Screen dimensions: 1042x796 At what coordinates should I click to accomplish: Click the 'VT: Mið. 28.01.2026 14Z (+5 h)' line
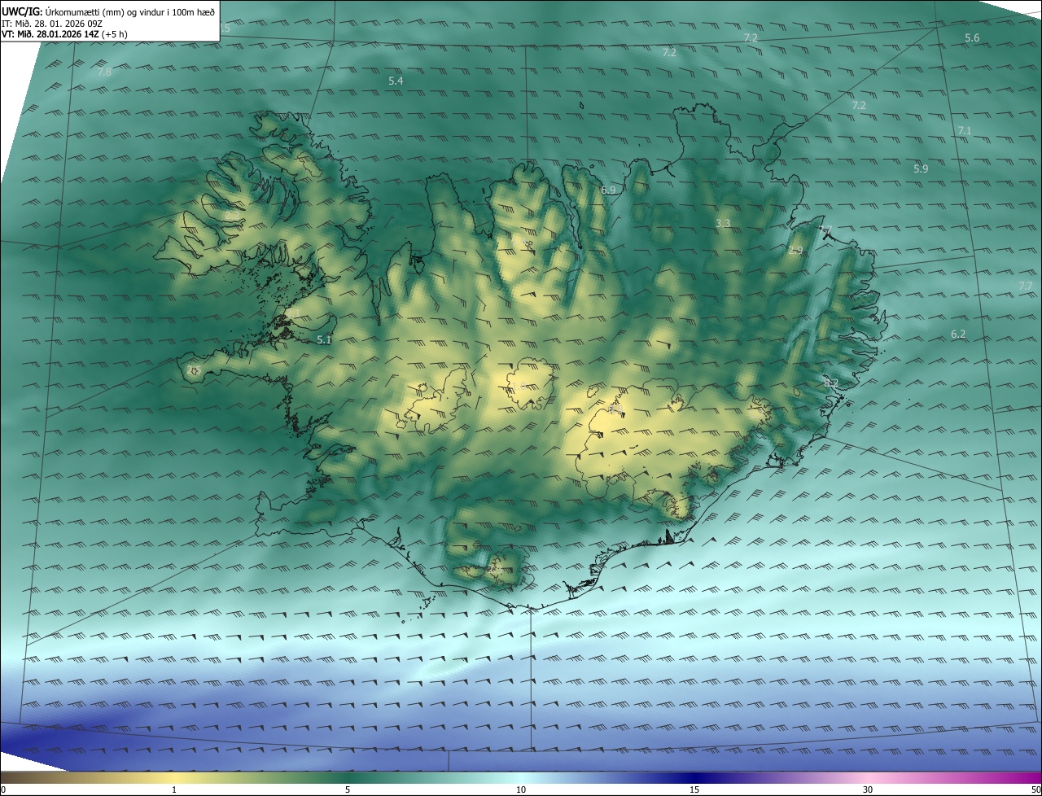pos(64,34)
